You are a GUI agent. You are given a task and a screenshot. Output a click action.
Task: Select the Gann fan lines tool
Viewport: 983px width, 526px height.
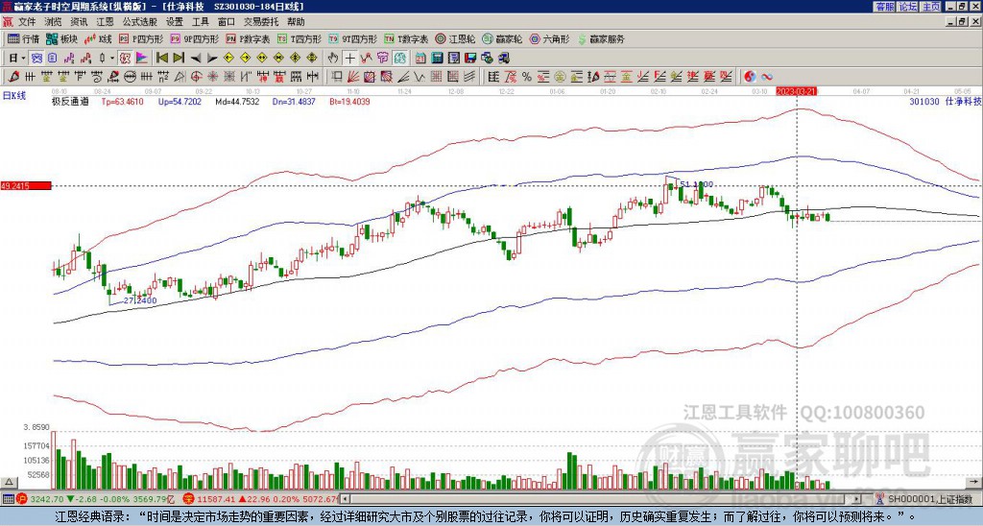(352, 77)
